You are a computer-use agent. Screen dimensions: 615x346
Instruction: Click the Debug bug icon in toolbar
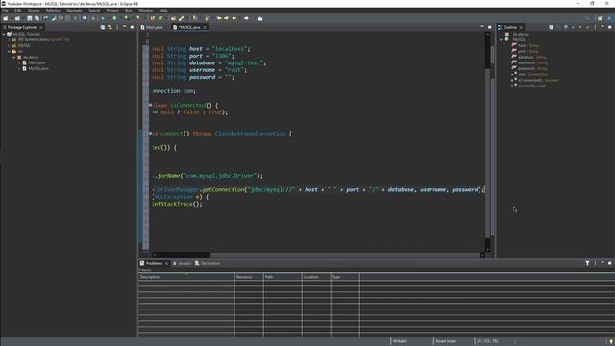pyautogui.click(x=103, y=18)
